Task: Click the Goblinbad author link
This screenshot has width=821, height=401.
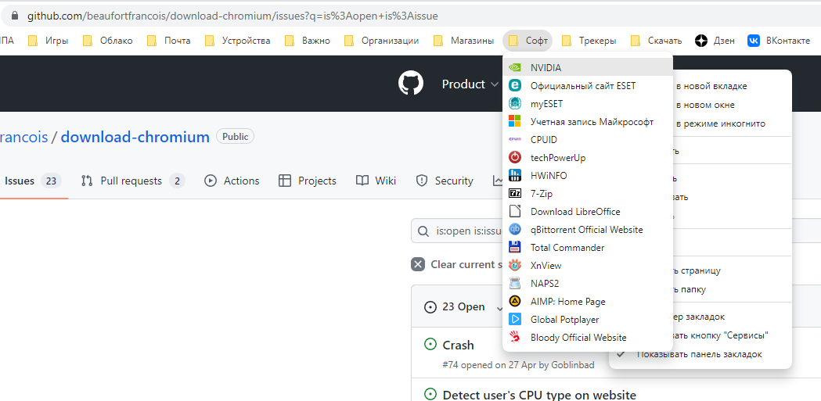Action: point(572,365)
